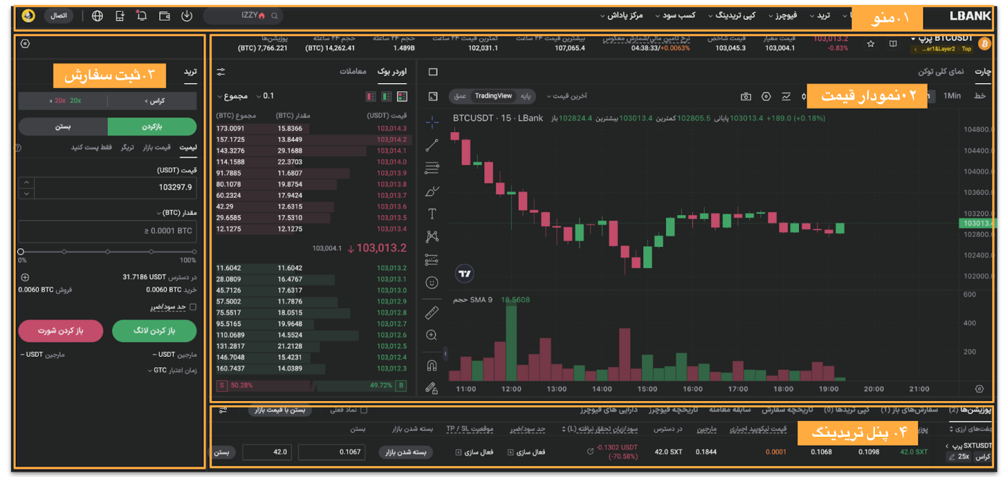
Task: Click the circular download arrow icon
Action: point(187,16)
